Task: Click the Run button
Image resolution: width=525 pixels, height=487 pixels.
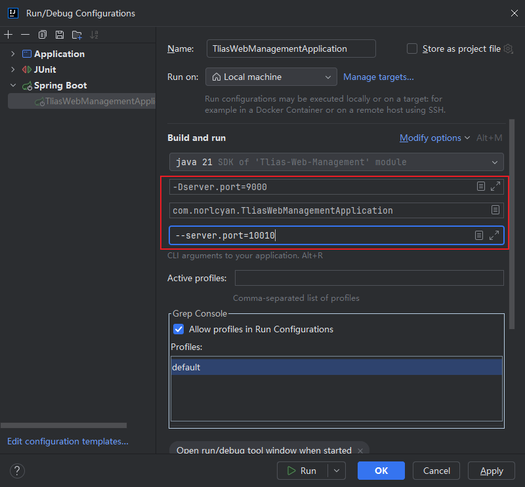Action: click(303, 471)
